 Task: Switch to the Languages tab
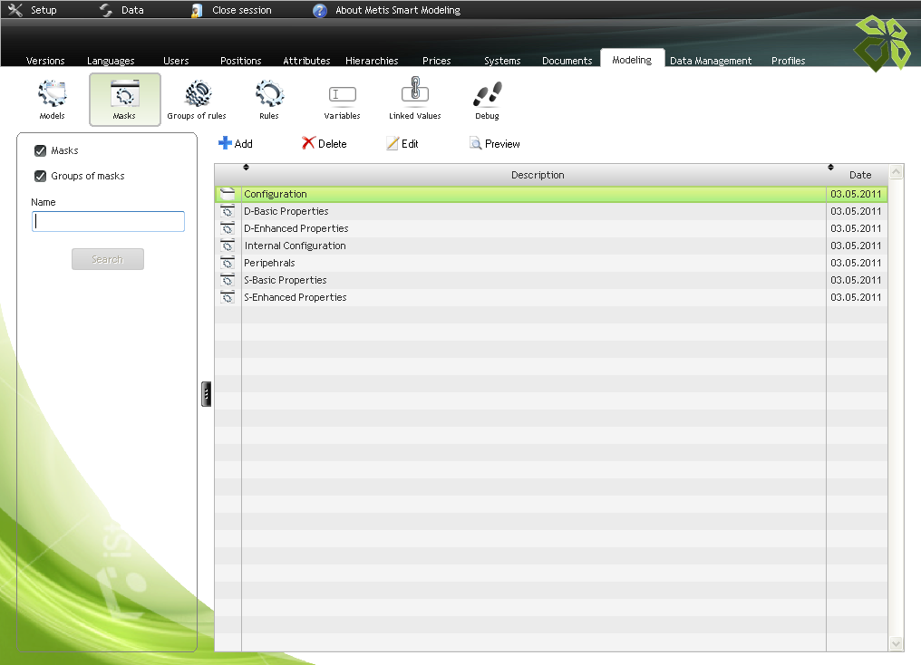111,61
